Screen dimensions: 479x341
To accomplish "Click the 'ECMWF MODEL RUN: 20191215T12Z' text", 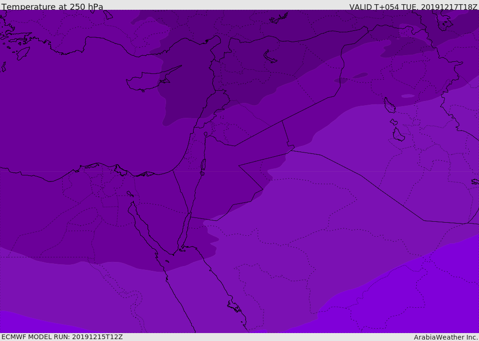I will tap(62, 337).
